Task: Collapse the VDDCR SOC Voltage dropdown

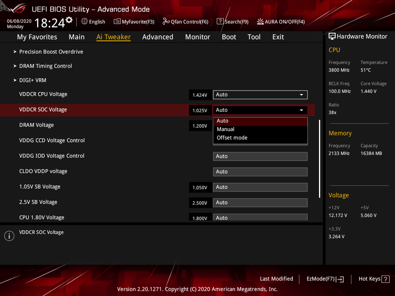Action: coord(260,110)
